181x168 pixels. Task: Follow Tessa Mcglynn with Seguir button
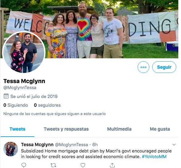click(x=164, y=67)
